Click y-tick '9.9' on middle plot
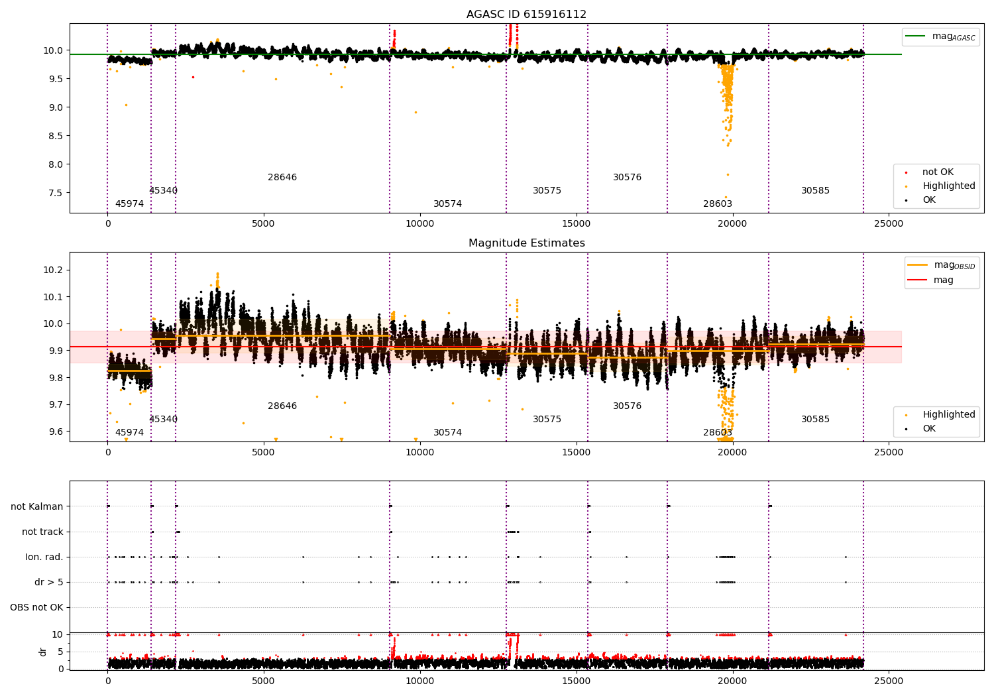994x696 pixels. pyautogui.click(x=55, y=351)
